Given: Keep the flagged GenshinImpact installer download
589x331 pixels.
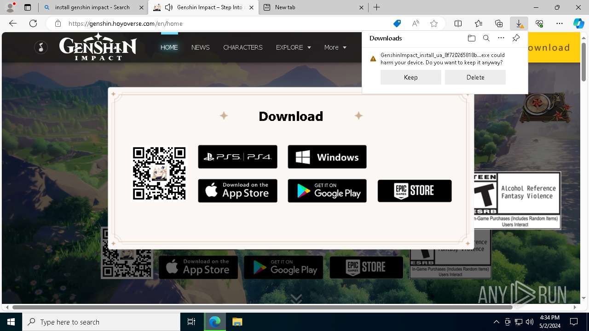Looking at the screenshot, I should (411, 77).
